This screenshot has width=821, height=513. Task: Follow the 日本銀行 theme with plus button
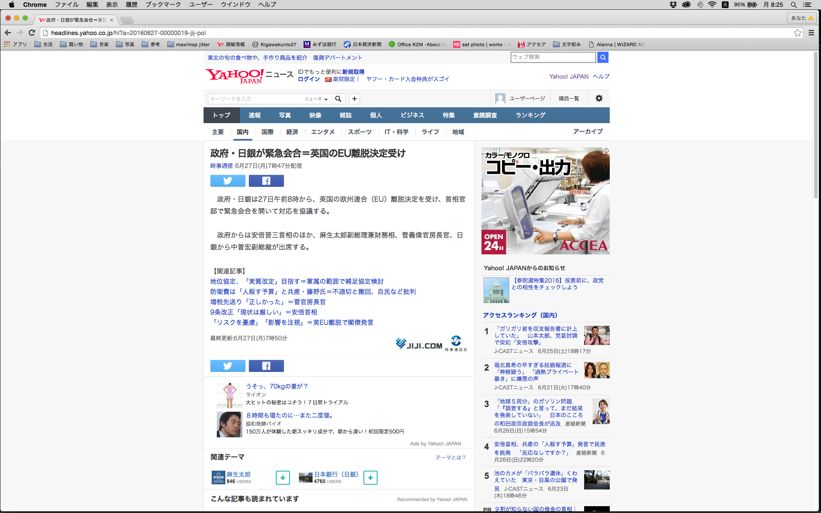point(370,478)
